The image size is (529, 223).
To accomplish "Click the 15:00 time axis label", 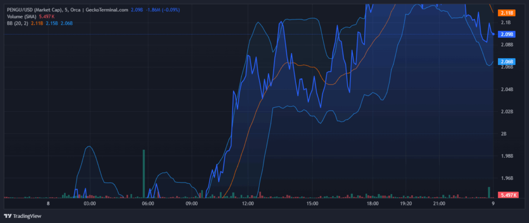I will coord(312,204).
